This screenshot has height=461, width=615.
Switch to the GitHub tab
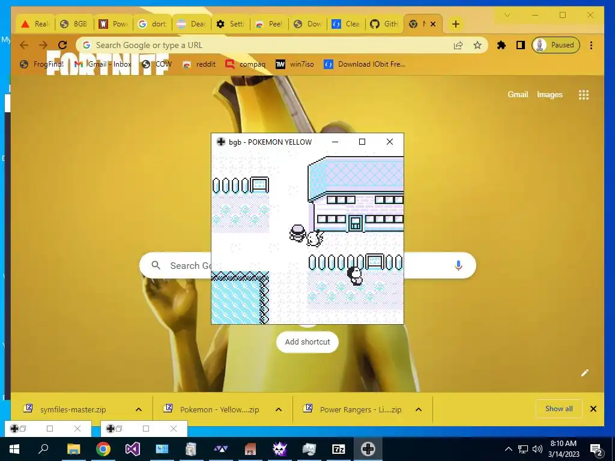point(384,24)
